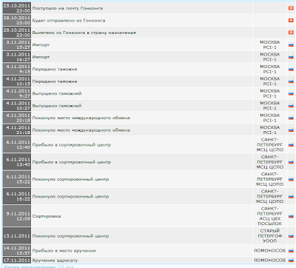Select 'Покинуло сортировочный центр' on 13.11.2011
This screenshot has height=268, width=296.
(70, 236)
